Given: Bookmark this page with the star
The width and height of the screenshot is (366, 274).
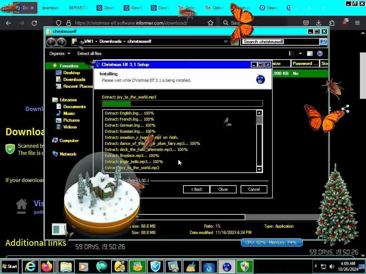Looking at the screenshot, I should pos(211,23).
